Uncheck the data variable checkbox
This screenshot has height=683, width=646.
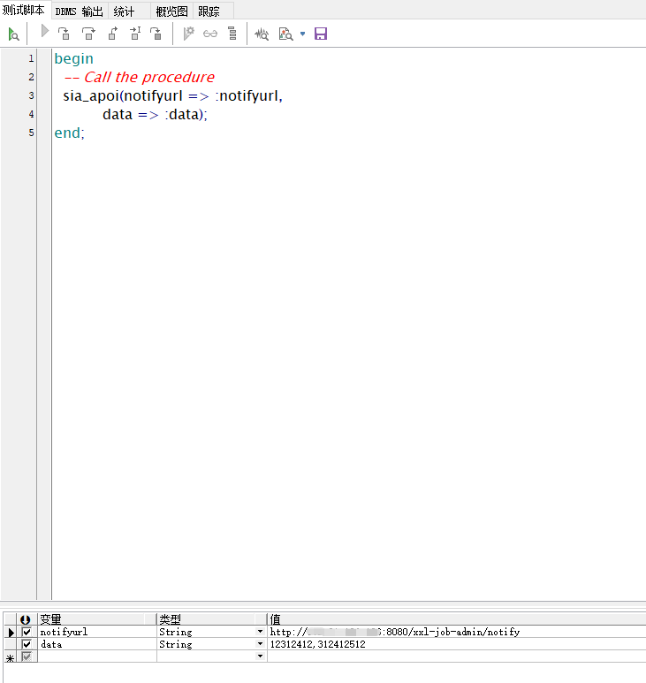pyautogui.click(x=27, y=644)
